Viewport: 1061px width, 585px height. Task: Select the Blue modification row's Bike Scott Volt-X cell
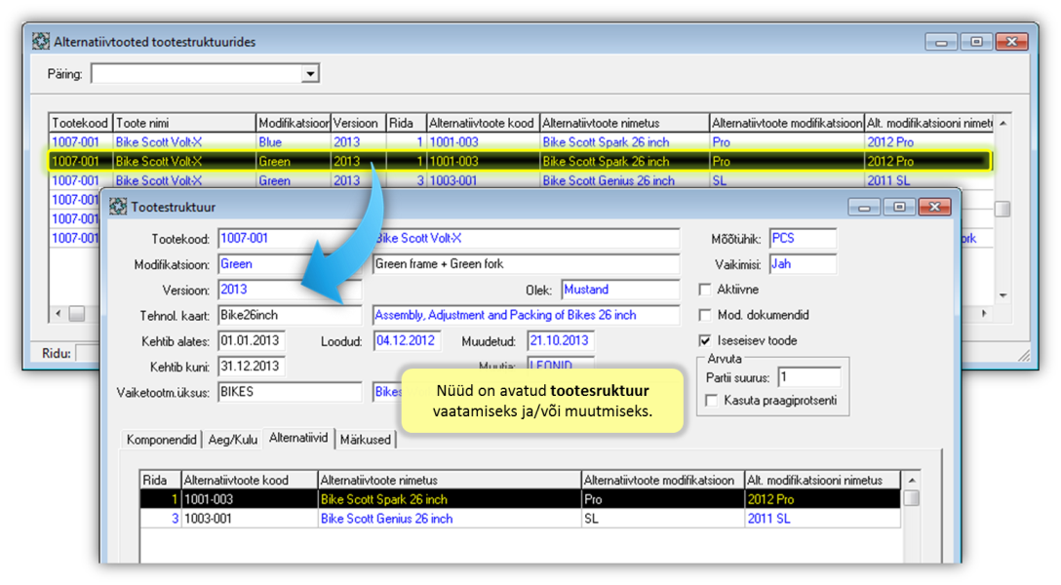pos(184,142)
